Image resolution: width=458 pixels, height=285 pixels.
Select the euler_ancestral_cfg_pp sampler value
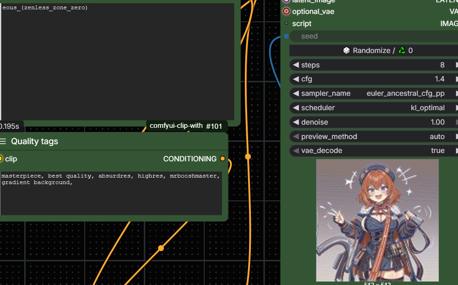click(406, 93)
